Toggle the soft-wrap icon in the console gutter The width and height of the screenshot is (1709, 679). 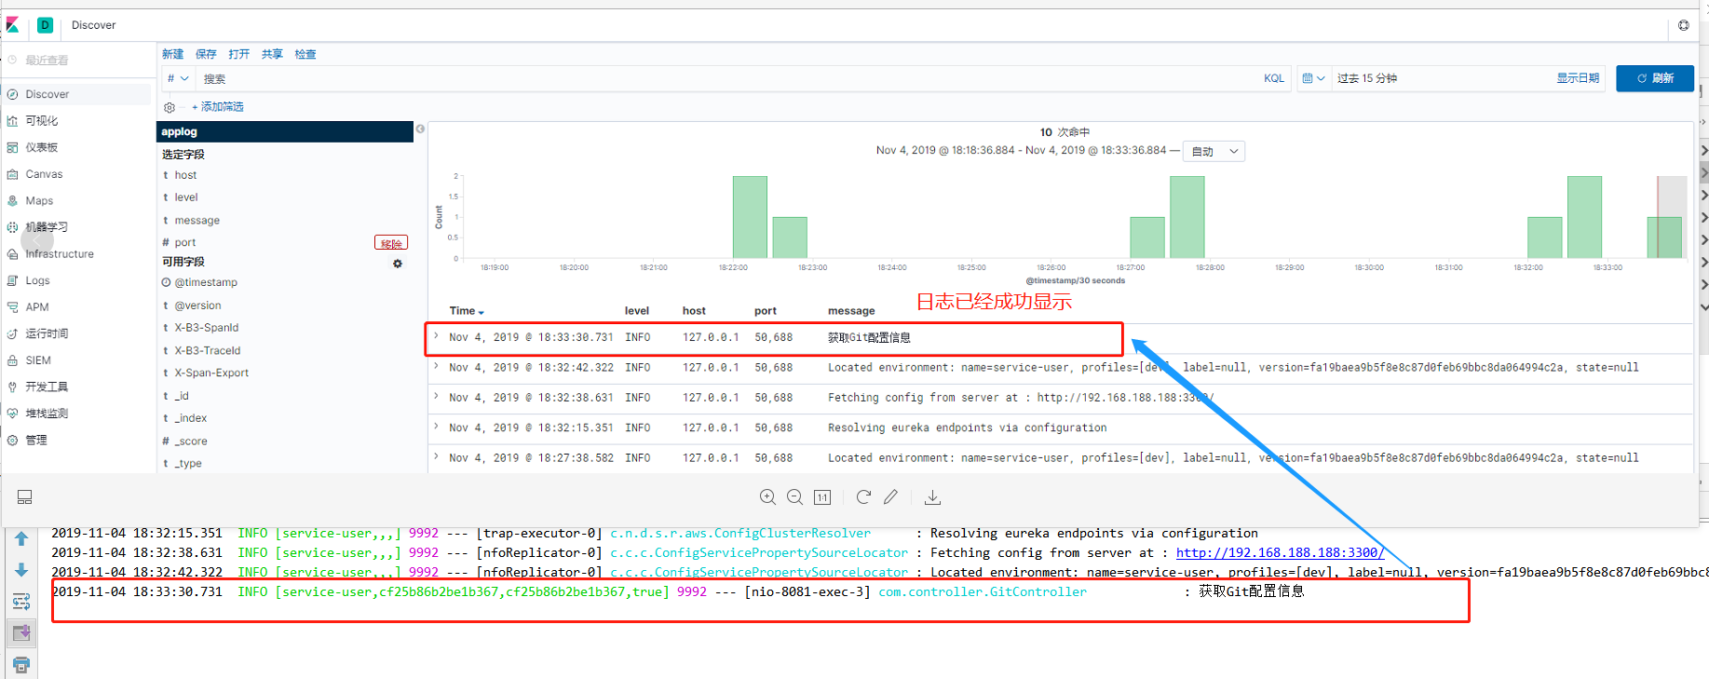(21, 602)
